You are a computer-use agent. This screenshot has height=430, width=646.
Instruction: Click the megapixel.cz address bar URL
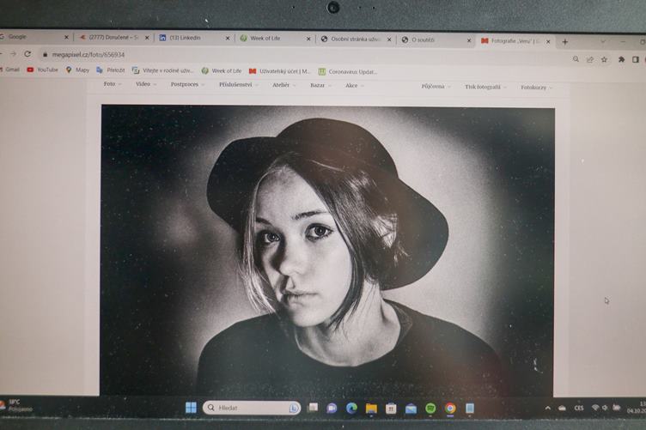click(x=88, y=55)
